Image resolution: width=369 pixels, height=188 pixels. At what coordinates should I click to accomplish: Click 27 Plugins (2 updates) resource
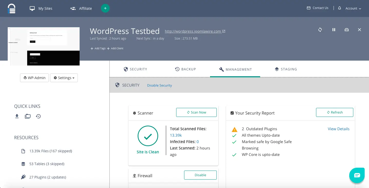point(48,177)
